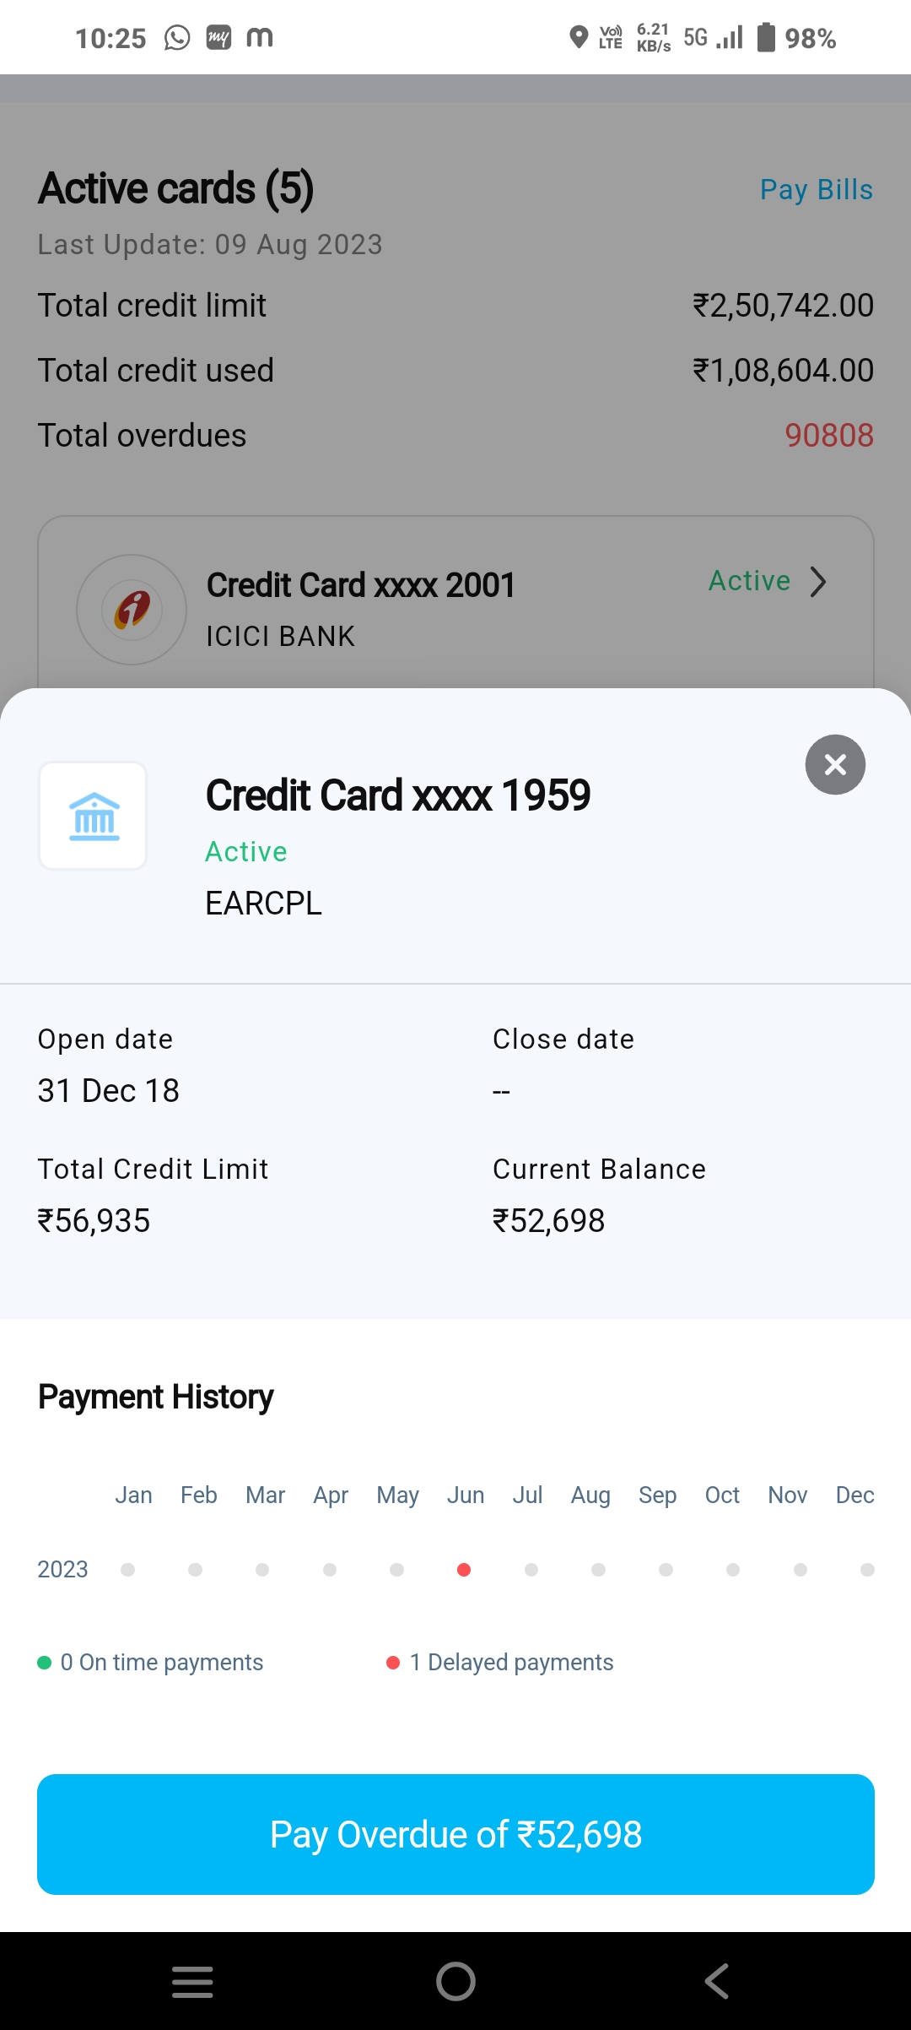Tap the battery icon in status bar
The image size is (911, 2030).
tap(765, 38)
